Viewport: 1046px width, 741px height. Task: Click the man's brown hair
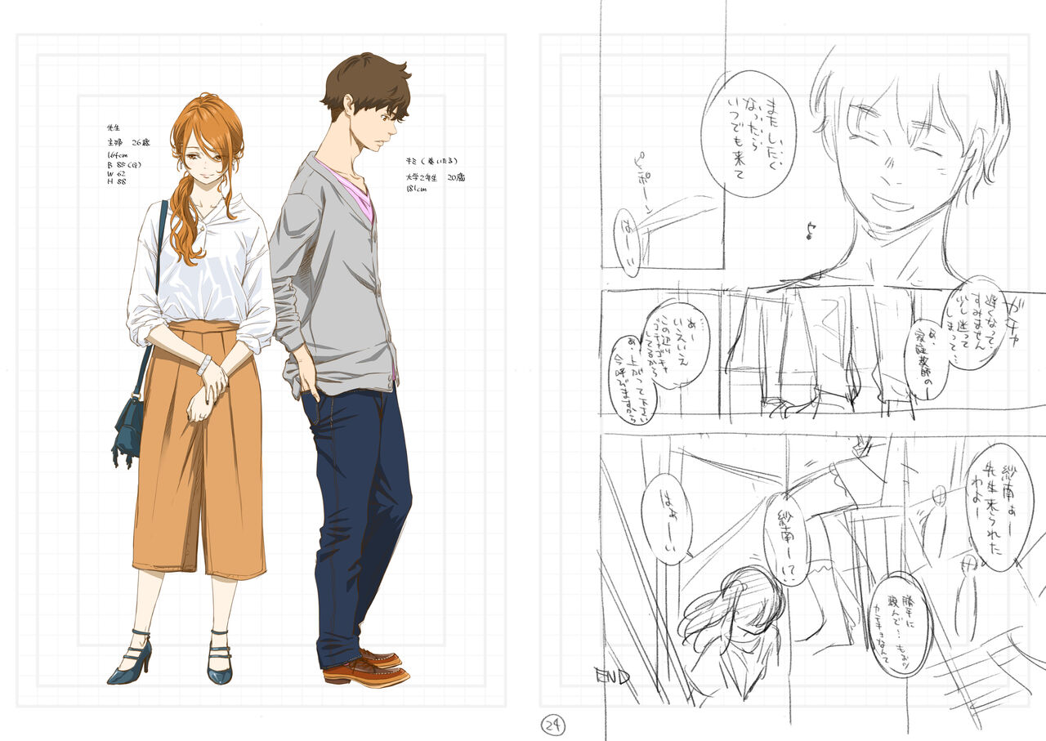368,80
